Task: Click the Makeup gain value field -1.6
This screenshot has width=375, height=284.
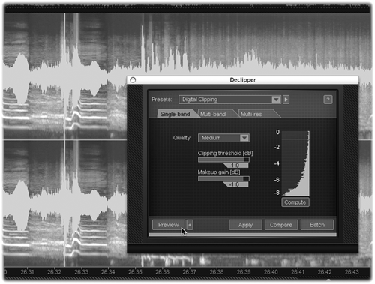Action: click(x=235, y=184)
